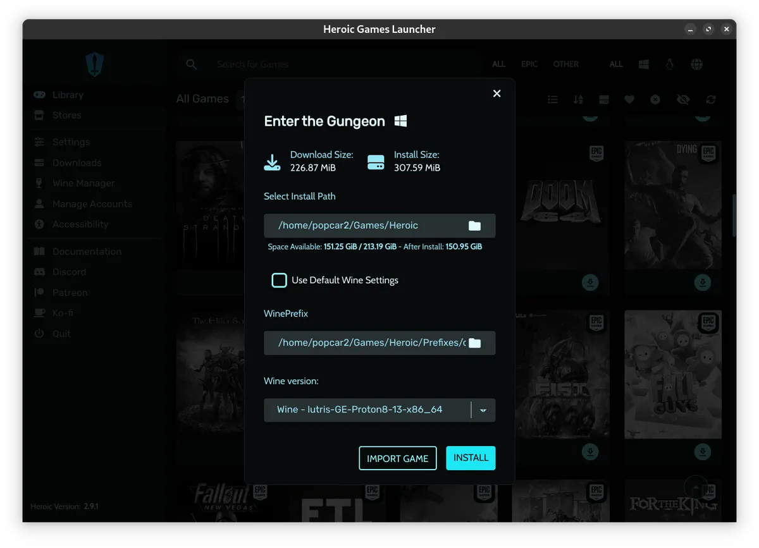
Task: Click the Select Install Path text field
Action: click(379, 226)
